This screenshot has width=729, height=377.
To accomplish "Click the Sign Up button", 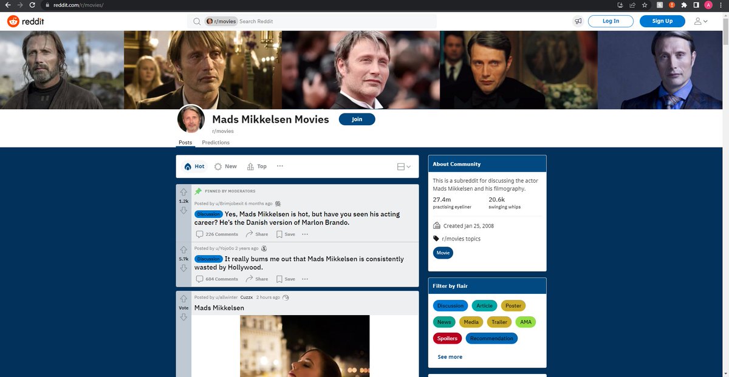I will [x=662, y=21].
